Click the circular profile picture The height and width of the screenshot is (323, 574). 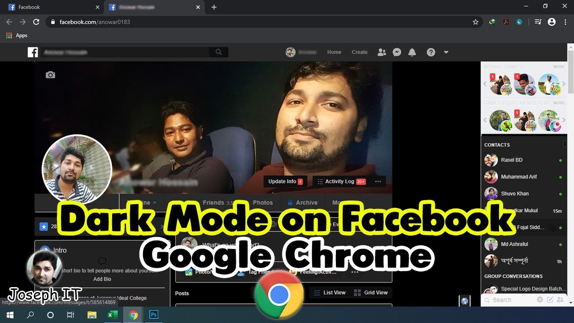pos(77,170)
